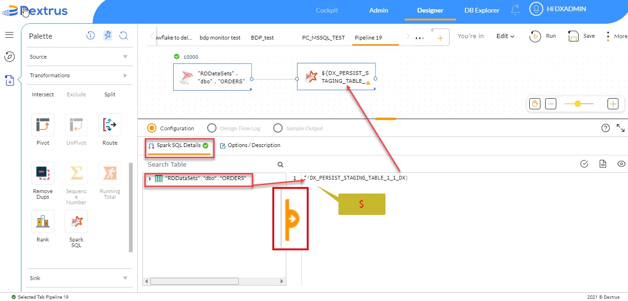Image resolution: width=628 pixels, height=301 pixels.
Task: Click the Dextrus logo
Action: pyautogui.click(x=35, y=11)
